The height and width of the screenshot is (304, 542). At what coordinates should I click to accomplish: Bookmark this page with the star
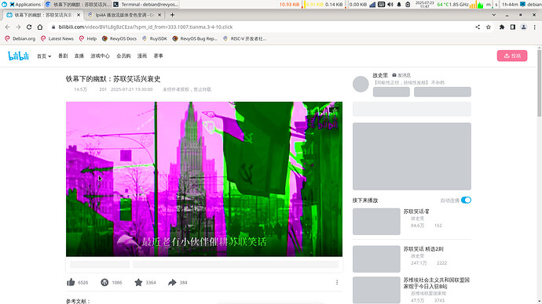(489, 27)
